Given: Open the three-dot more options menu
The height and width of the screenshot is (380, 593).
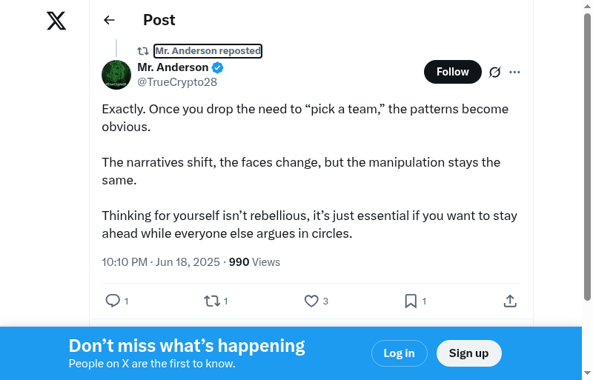Looking at the screenshot, I should pos(515,72).
